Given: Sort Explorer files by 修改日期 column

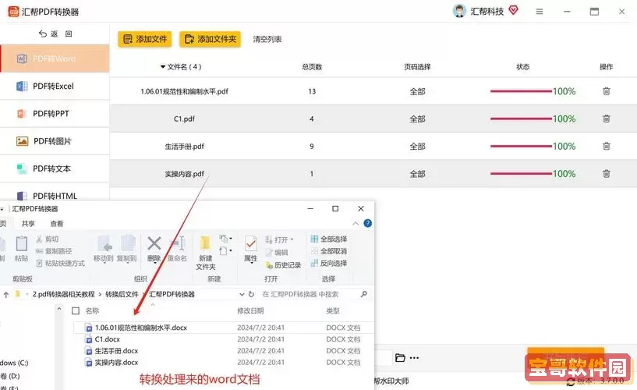Looking at the screenshot, I should click(x=250, y=310).
